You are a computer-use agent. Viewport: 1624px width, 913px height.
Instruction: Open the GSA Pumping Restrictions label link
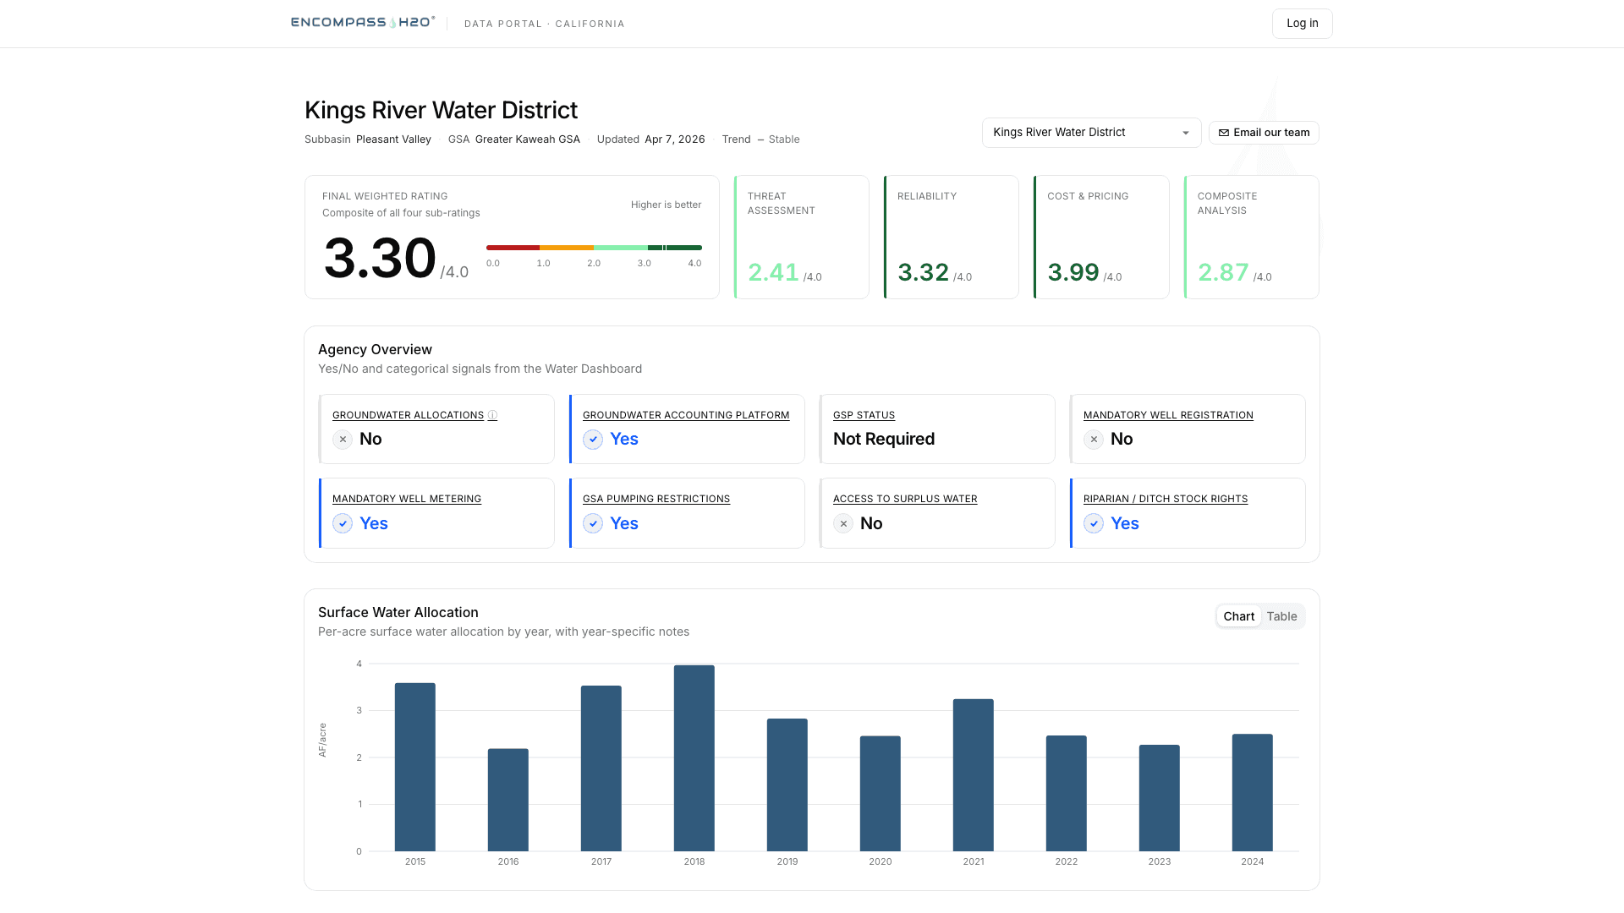click(656, 499)
